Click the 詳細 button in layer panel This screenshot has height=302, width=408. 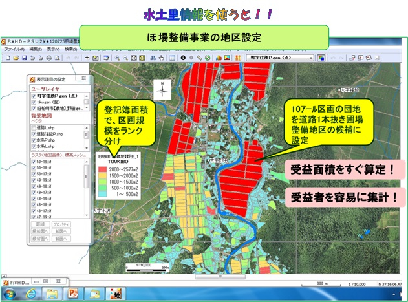40,224
